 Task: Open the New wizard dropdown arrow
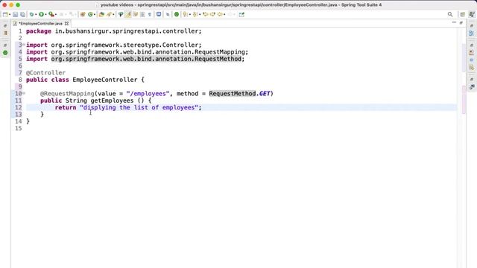[10, 15]
